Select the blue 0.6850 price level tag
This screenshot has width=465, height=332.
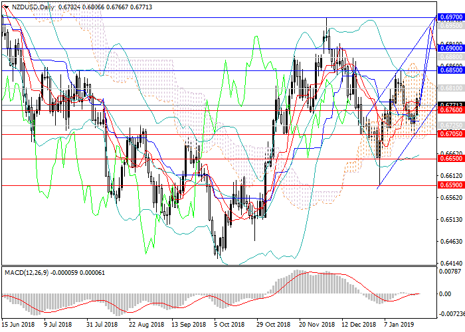450,70
